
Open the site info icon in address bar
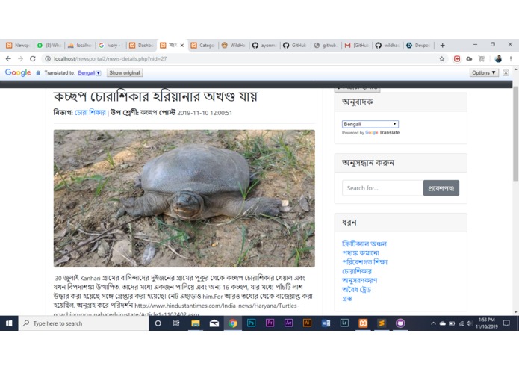pos(48,58)
